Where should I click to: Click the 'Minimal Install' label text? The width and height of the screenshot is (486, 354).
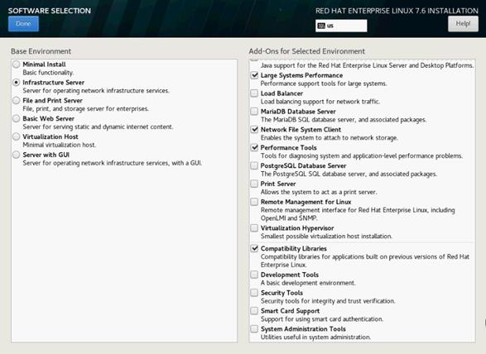click(x=44, y=65)
